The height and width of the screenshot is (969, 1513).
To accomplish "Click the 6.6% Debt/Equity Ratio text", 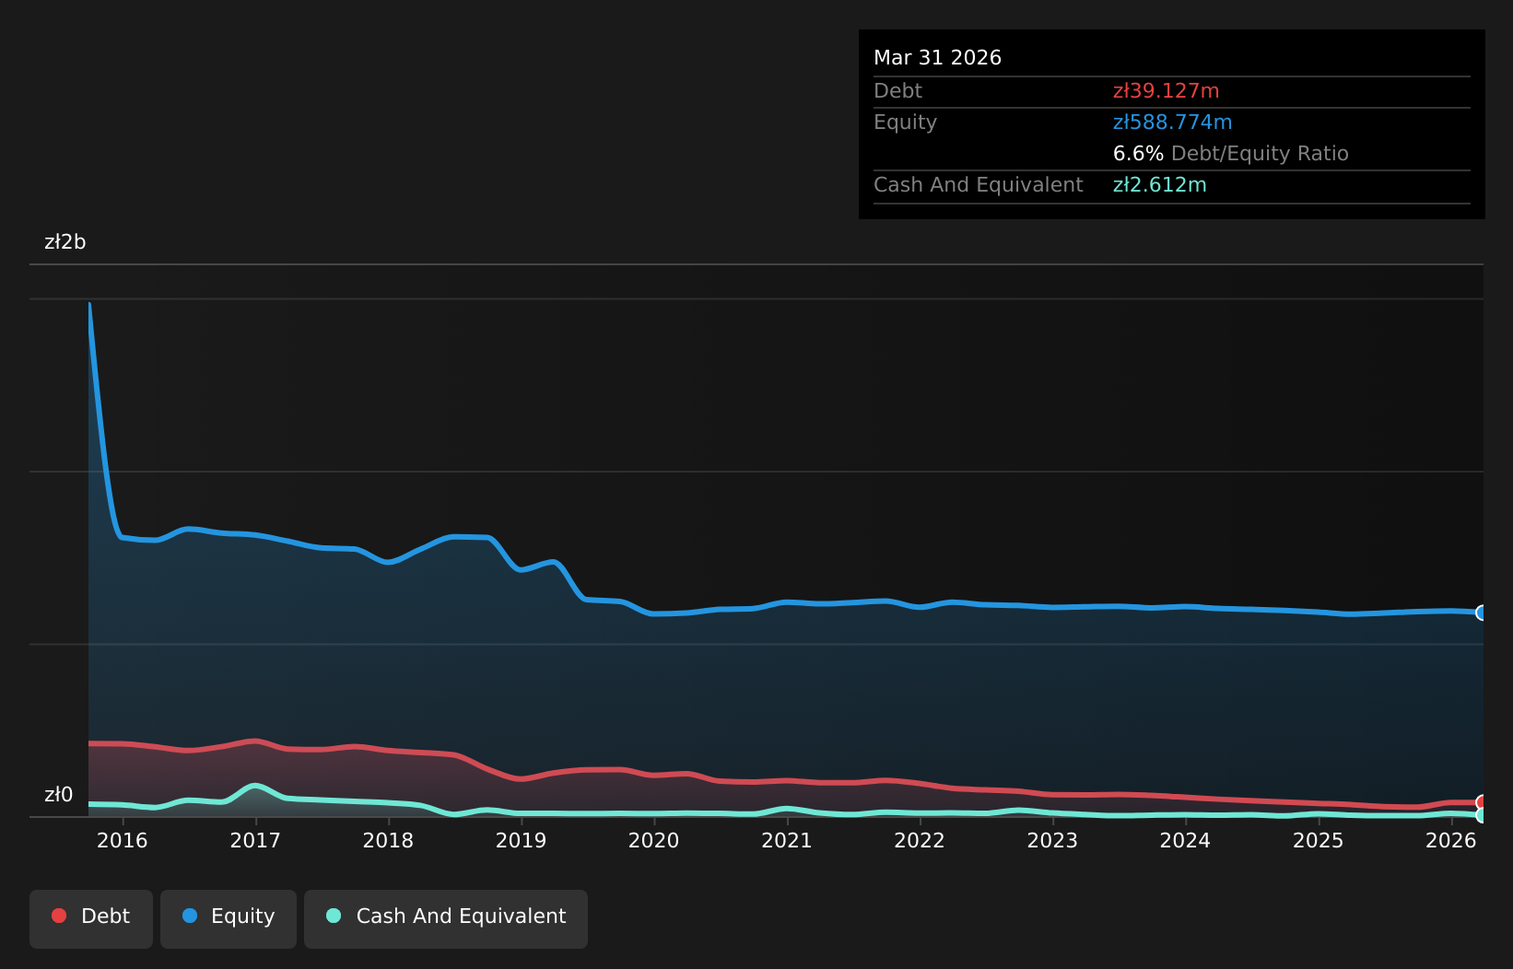I will tap(1230, 154).
